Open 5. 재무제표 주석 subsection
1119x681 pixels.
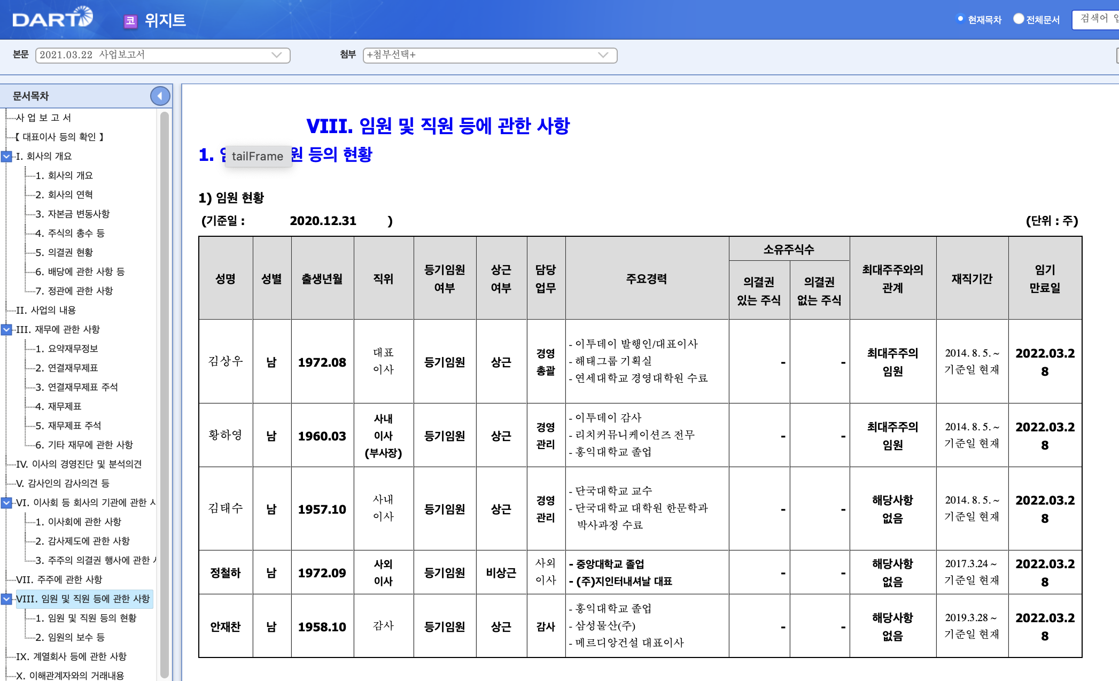pyautogui.click(x=68, y=425)
